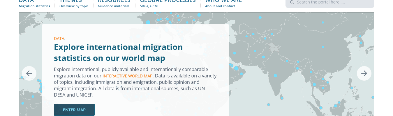This screenshot has height=116, width=393.
Task: Follow the INTERACTIVE WORLD MAP link
Action: pos(128,76)
